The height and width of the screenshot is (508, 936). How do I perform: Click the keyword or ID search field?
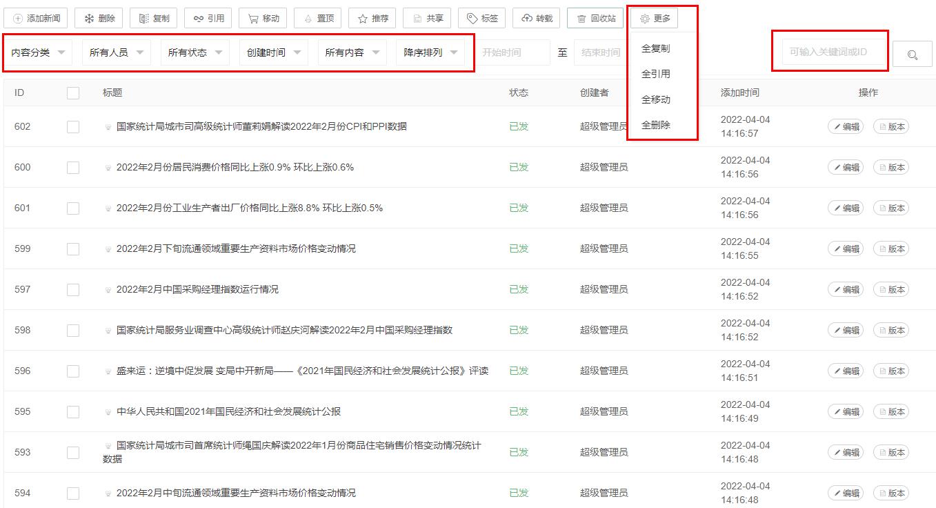pyautogui.click(x=833, y=52)
